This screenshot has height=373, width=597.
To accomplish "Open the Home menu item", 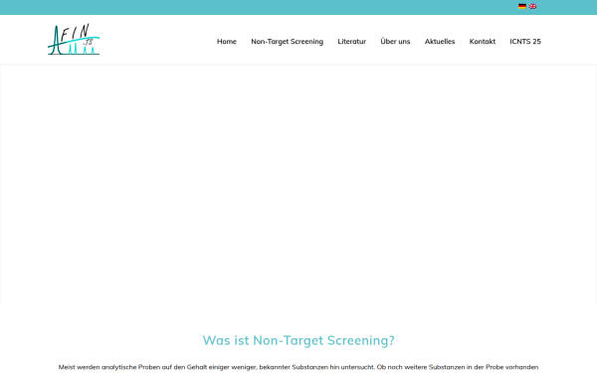I will coord(227,42).
